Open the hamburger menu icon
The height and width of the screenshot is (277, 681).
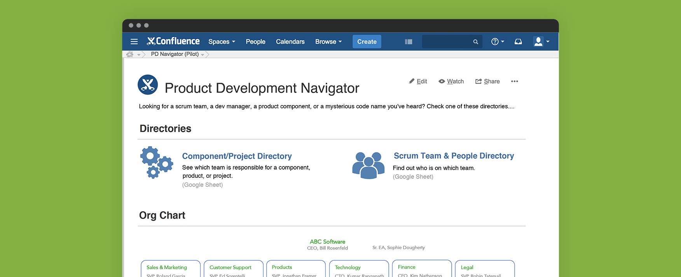click(x=134, y=42)
